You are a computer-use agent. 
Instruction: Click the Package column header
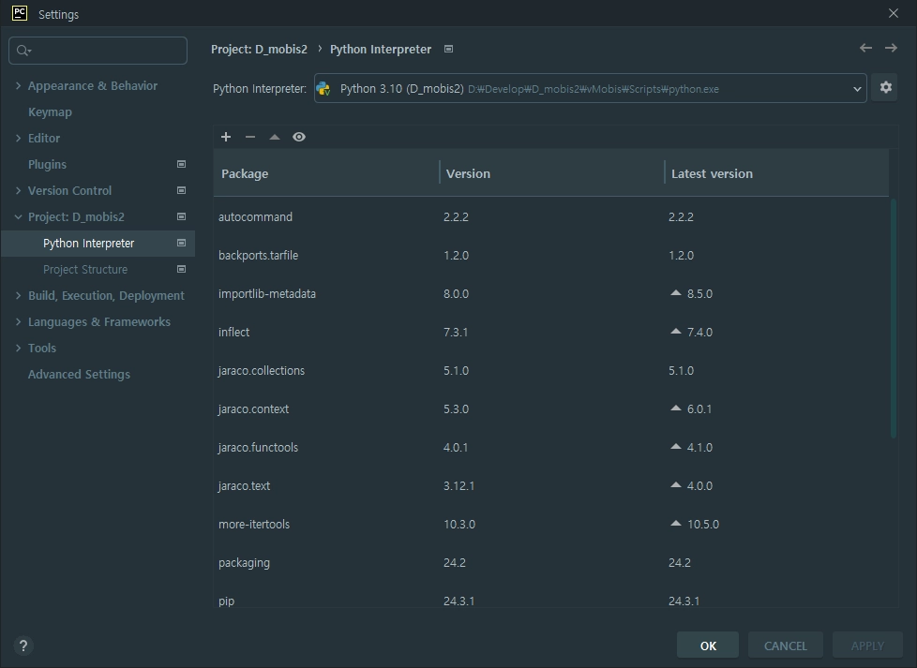(326, 173)
